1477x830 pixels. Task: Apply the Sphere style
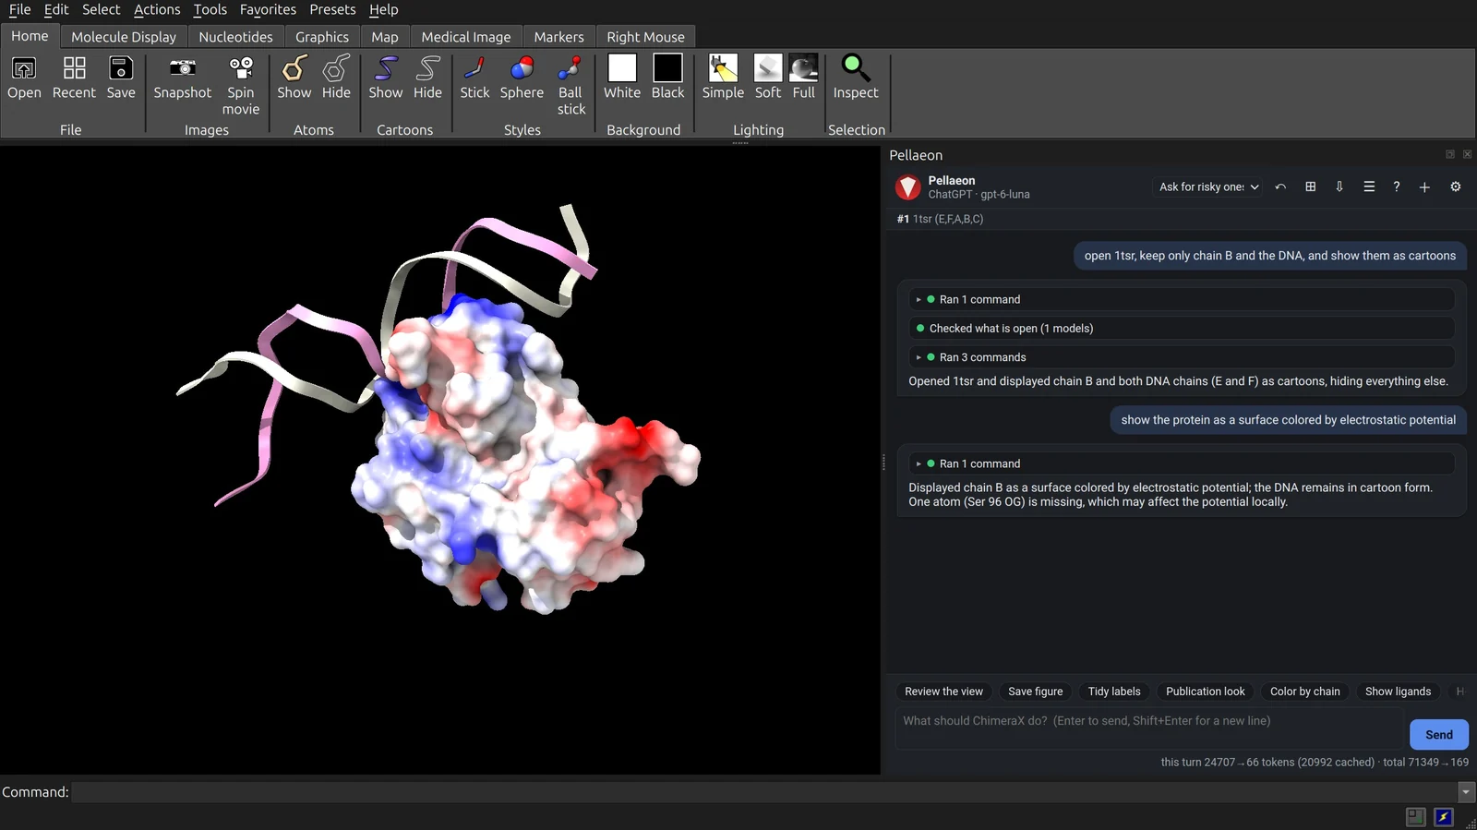[522, 77]
